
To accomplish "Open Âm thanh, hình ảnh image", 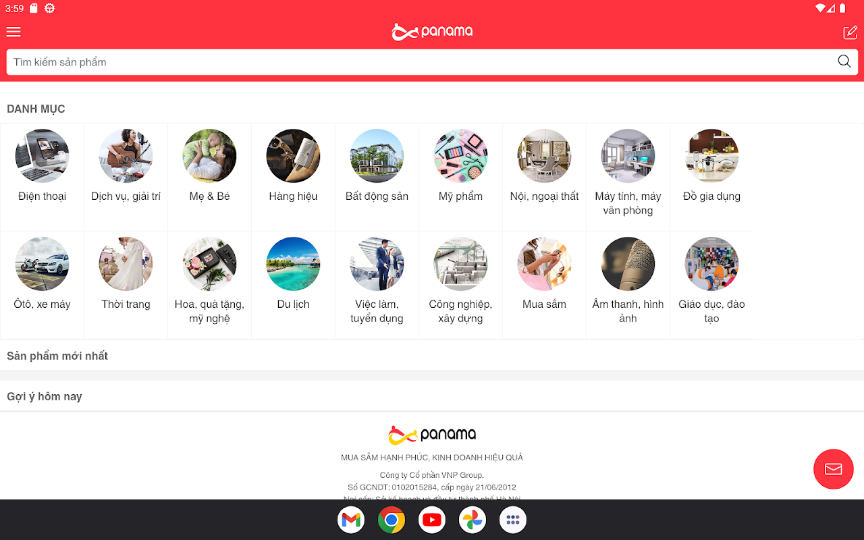I will pos(628,264).
